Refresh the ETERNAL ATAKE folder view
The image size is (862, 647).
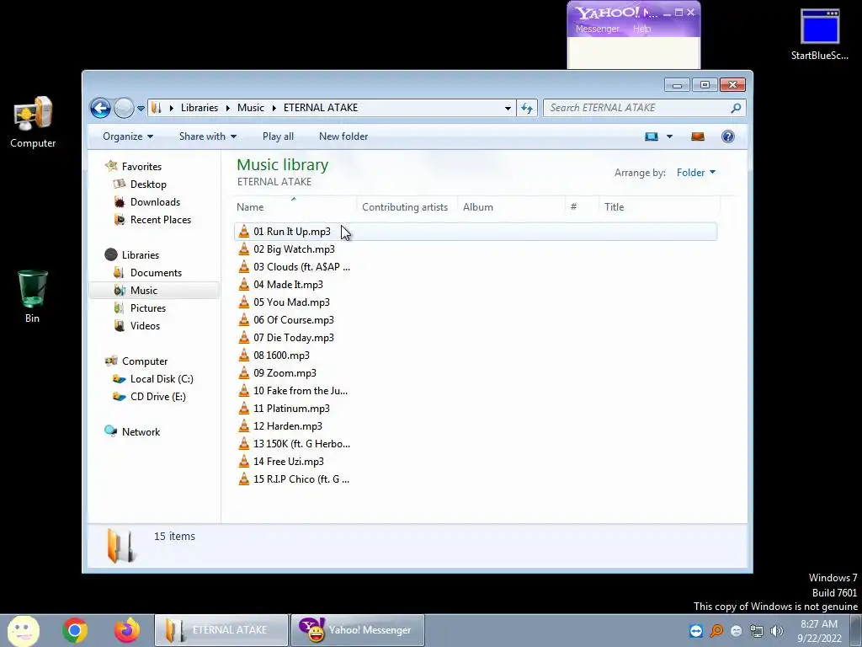[527, 108]
